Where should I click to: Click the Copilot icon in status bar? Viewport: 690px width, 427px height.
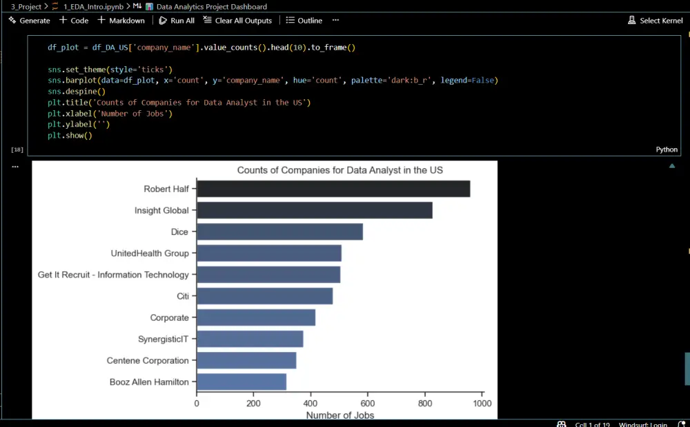click(x=561, y=424)
